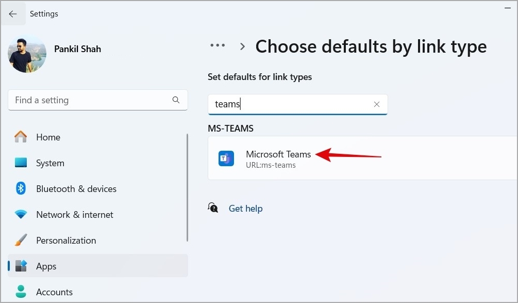Image resolution: width=518 pixels, height=303 pixels.
Task: Open the Pankil Shah account name
Action: tap(77, 49)
